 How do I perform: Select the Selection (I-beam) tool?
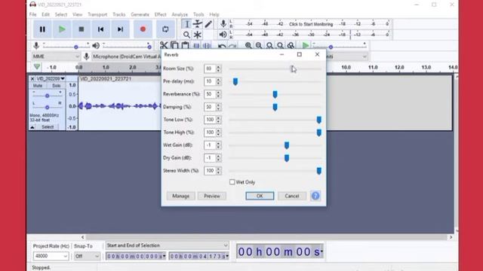click(186, 24)
